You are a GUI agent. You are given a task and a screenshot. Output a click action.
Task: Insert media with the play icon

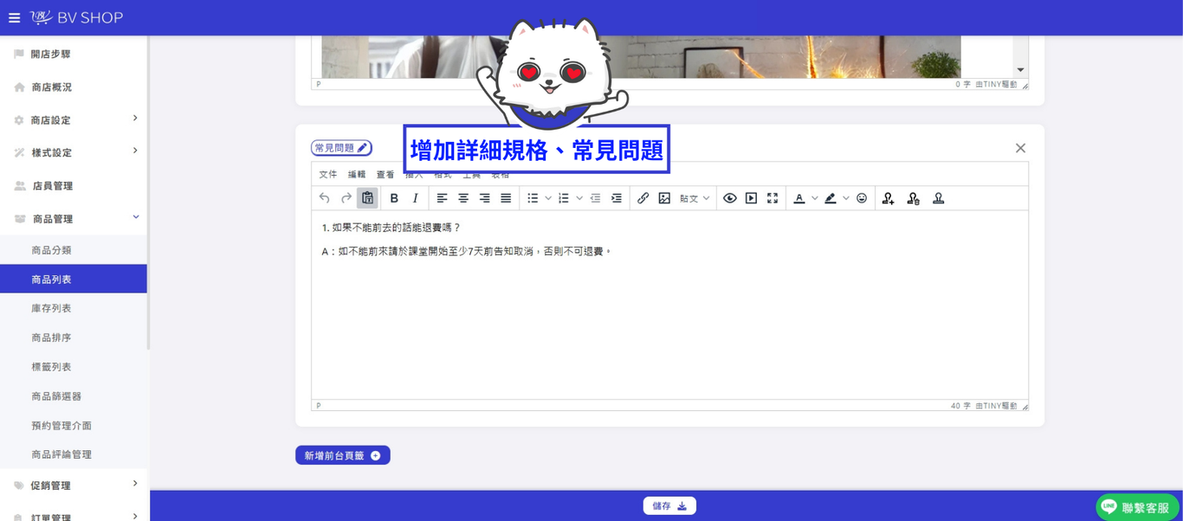tap(751, 198)
